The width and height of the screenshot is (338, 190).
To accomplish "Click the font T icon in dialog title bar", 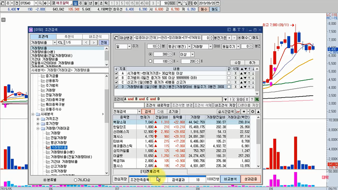I will (x=239, y=30).
